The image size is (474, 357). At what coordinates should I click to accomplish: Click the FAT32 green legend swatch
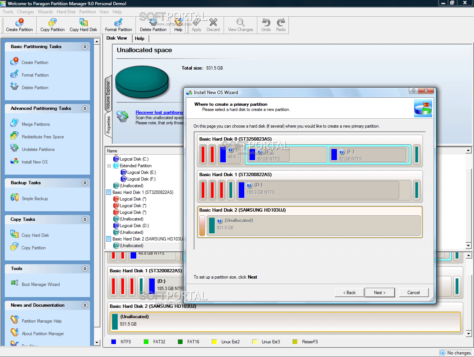point(146,342)
